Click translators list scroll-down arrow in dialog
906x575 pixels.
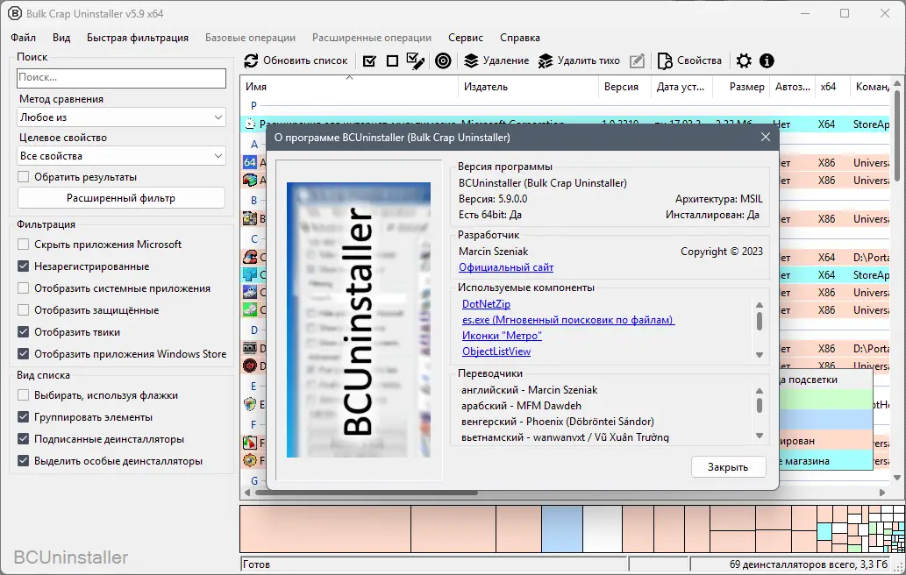click(760, 436)
